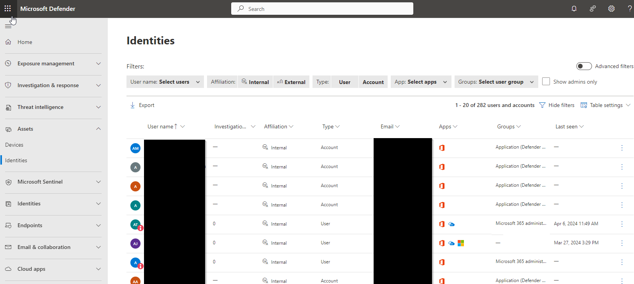Click the Endpoints icon in sidebar
Viewport: 634px width, 284px height.
tap(8, 226)
